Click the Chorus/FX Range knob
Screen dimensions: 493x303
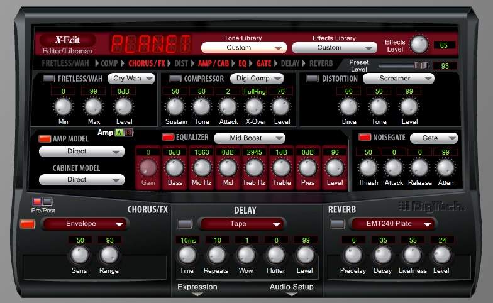tap(109, 255)
